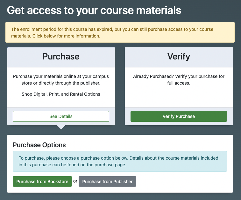Click the pointer arrow under Purchase card
241x200 pixels.
coord(61,127)
